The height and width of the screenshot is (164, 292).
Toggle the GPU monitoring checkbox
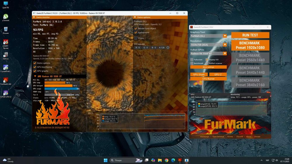pyautogui.click(x=35, y=67)
